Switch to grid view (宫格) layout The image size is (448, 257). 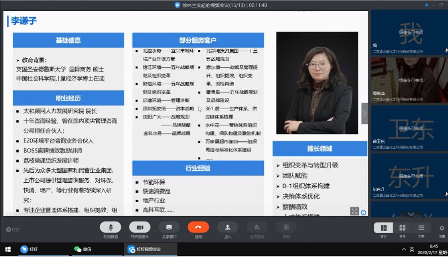[402, 228]
